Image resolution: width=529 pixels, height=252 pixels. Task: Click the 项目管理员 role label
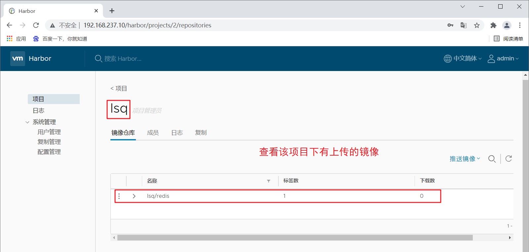pyautogui.click(x=147, y=111)
